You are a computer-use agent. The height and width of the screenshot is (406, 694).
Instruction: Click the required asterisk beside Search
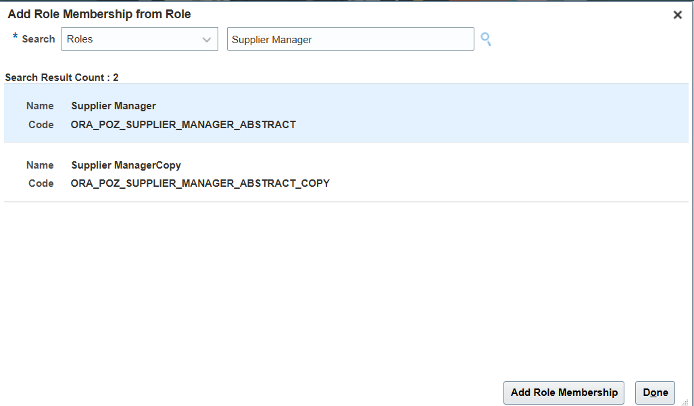pyautogui.click(x=15, y=37)
